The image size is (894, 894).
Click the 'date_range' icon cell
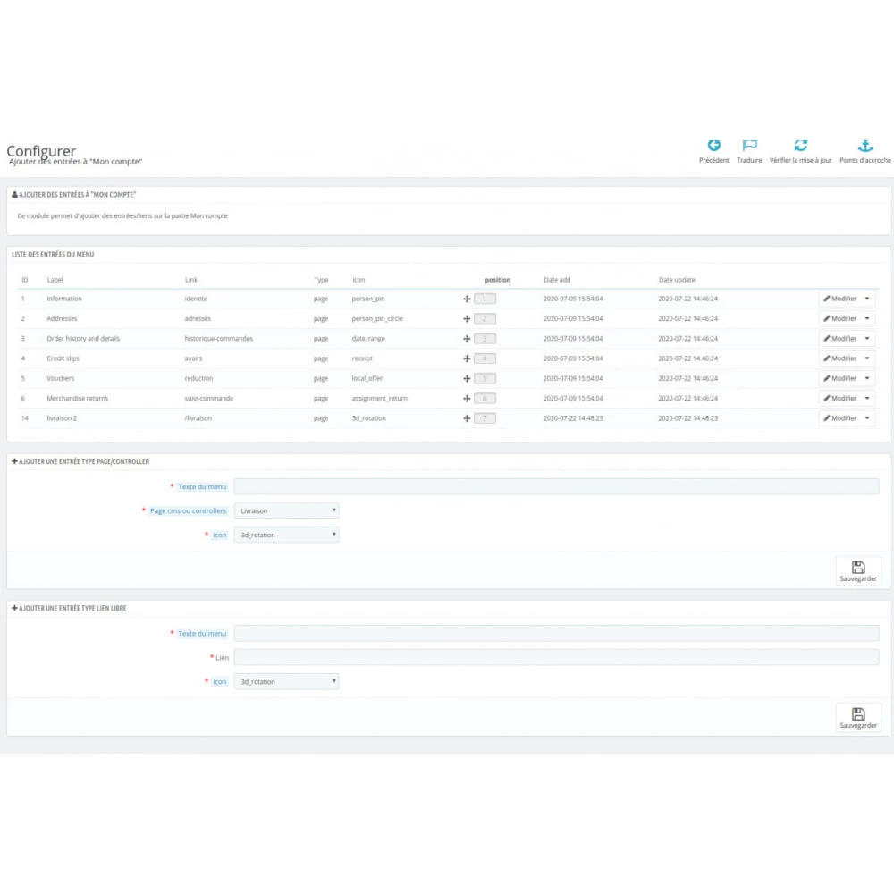(x=367, y=339)
